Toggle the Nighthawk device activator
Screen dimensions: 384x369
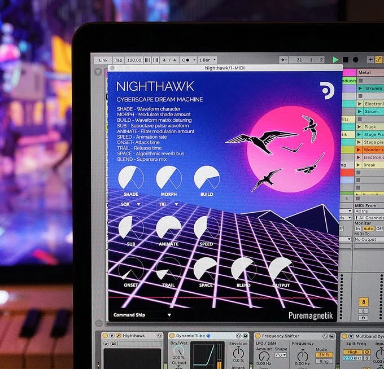point(105,336)
